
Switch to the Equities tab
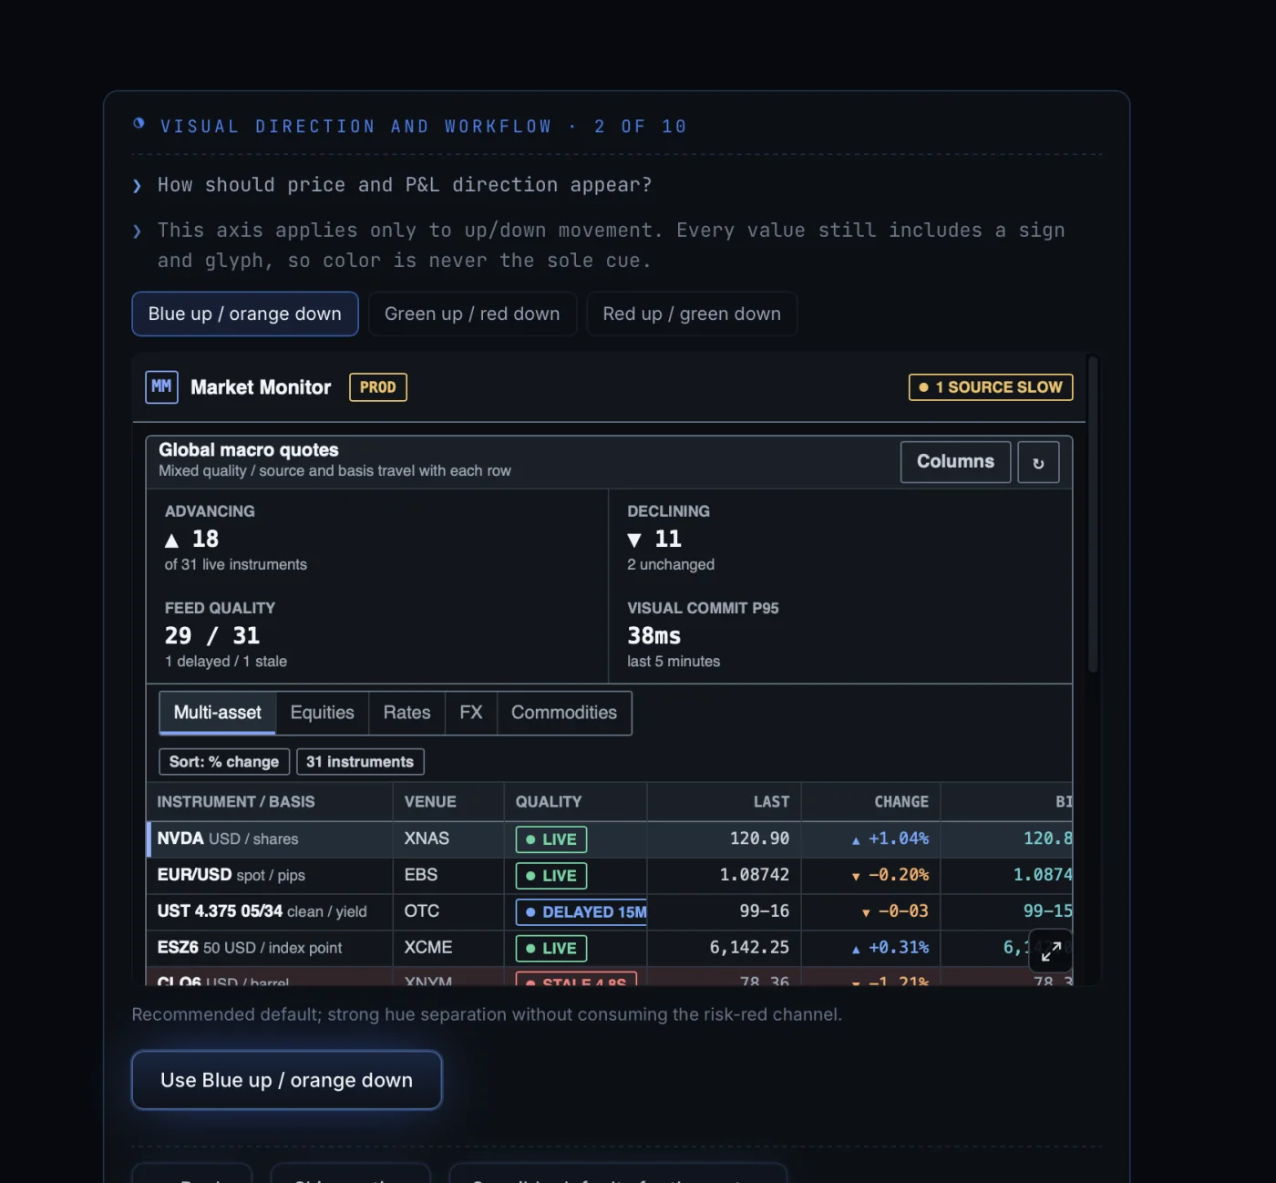click(x=323, y=713)
